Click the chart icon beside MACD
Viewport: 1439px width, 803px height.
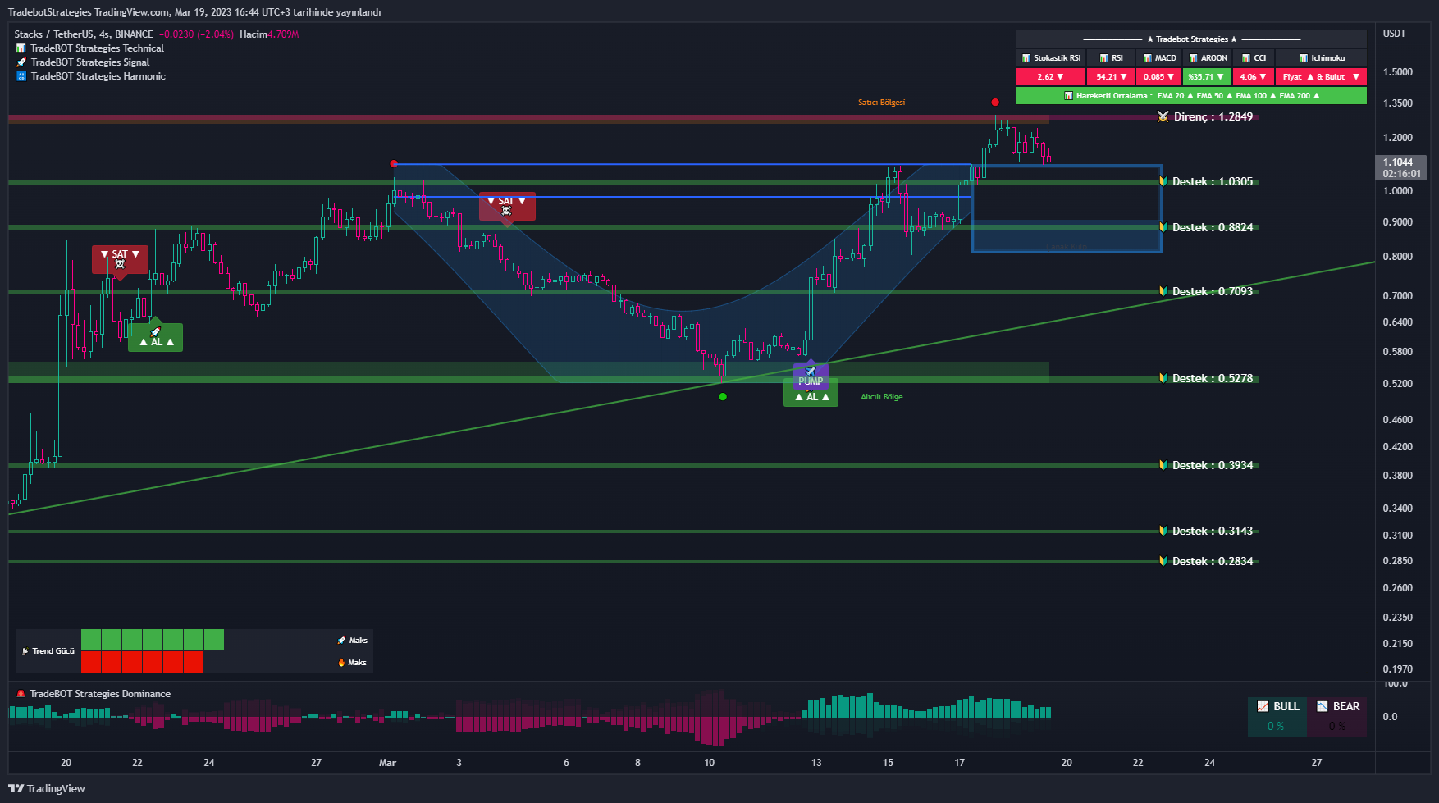[x=1148, y=58]
